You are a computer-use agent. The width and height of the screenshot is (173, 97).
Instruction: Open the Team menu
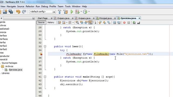pos(61,6)
